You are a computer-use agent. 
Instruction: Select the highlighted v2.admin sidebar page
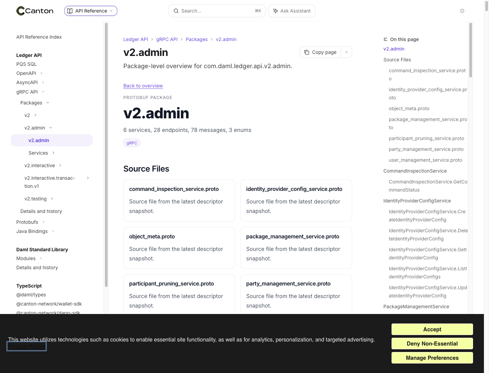(52, 140)
